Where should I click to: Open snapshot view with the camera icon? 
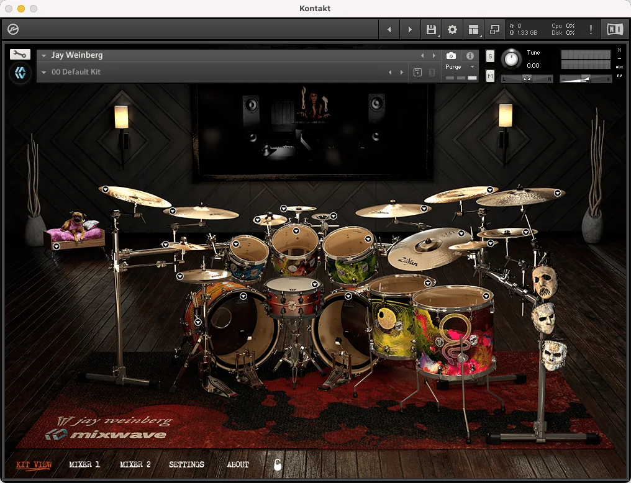[x=451, y=55]
